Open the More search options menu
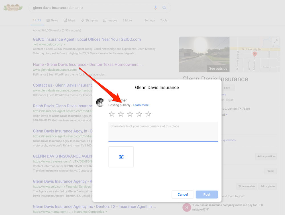Viewport: 285px width, 215px height. 127,20
